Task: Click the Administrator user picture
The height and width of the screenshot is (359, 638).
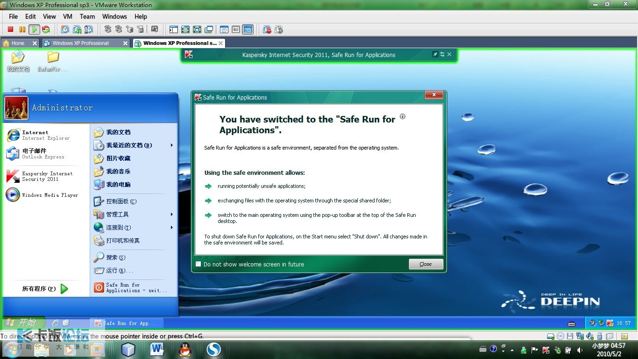Action: click(x=16, y=108)
